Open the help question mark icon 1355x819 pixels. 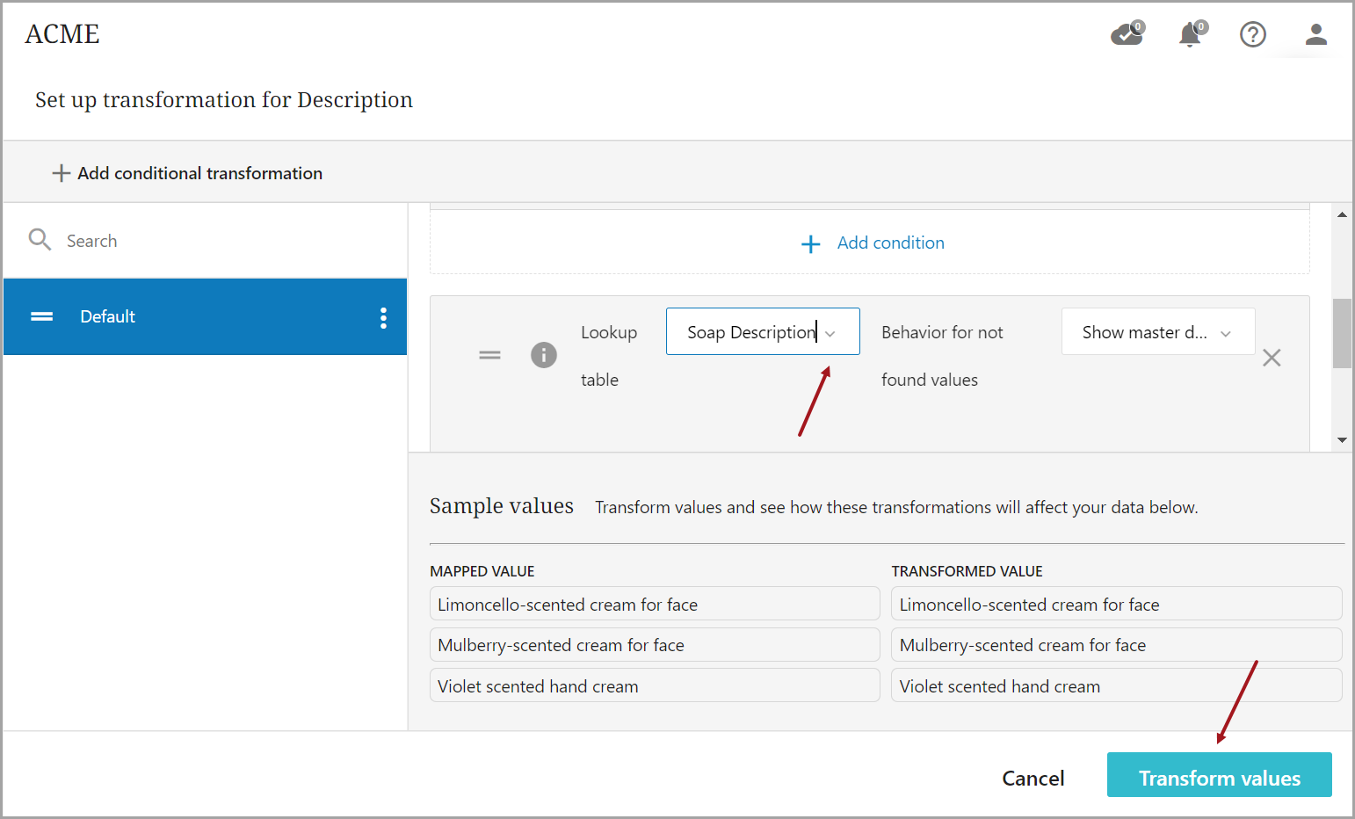[1252, 34]
